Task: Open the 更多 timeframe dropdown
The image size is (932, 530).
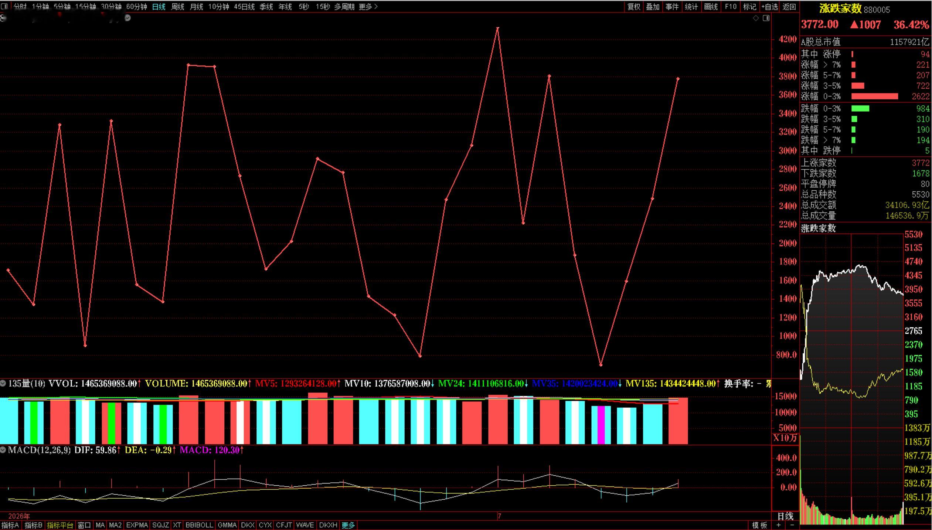Action: 368,7
